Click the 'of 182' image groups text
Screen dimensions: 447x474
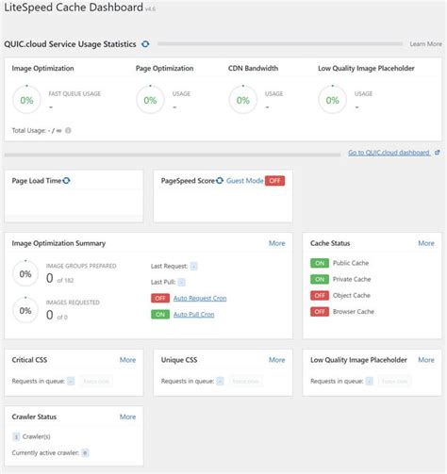coord(65,280)
